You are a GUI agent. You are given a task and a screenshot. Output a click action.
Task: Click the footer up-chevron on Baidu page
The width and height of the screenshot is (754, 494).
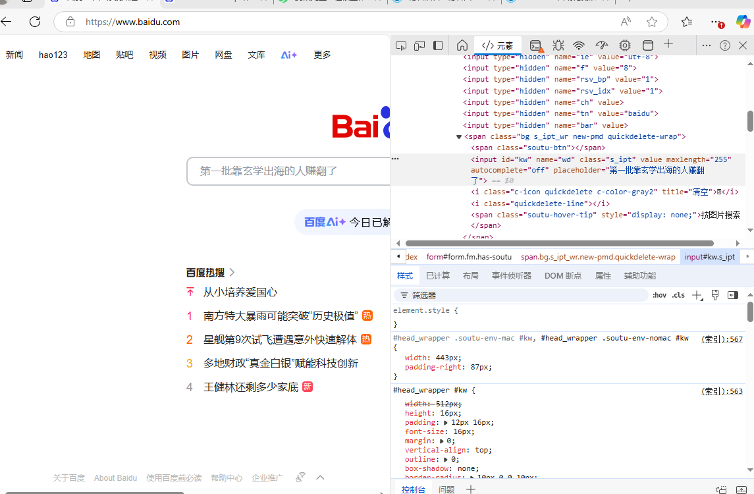point(320,478)
